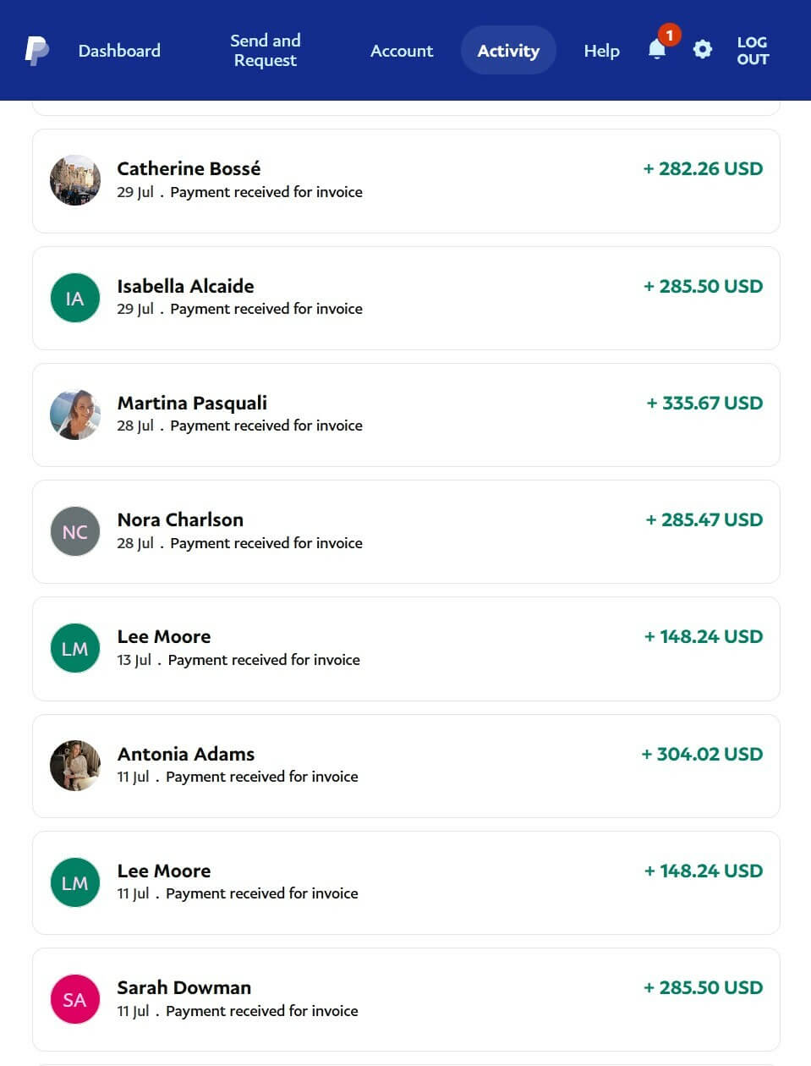
Task: Open Lee Moore's 11 Jul payment
Action: coord(406,882)
